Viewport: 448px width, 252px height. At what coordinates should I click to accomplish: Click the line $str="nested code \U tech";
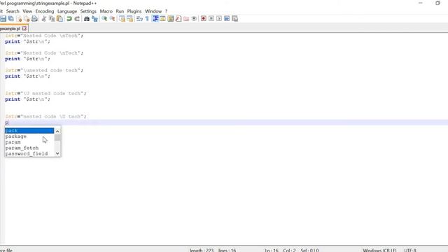pyautogui.click(x=45, y=117)
